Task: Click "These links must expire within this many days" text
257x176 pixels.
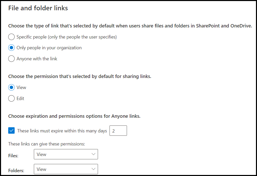Action: coord(62,131)
